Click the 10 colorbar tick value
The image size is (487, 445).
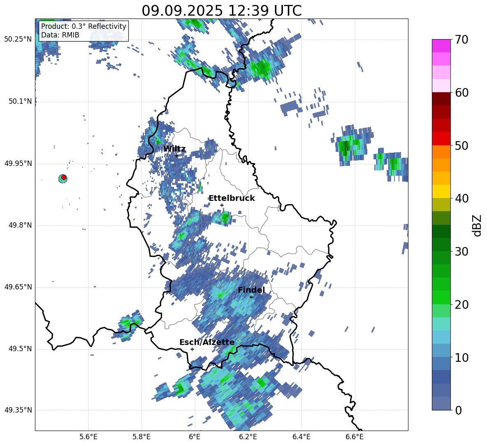462,357
